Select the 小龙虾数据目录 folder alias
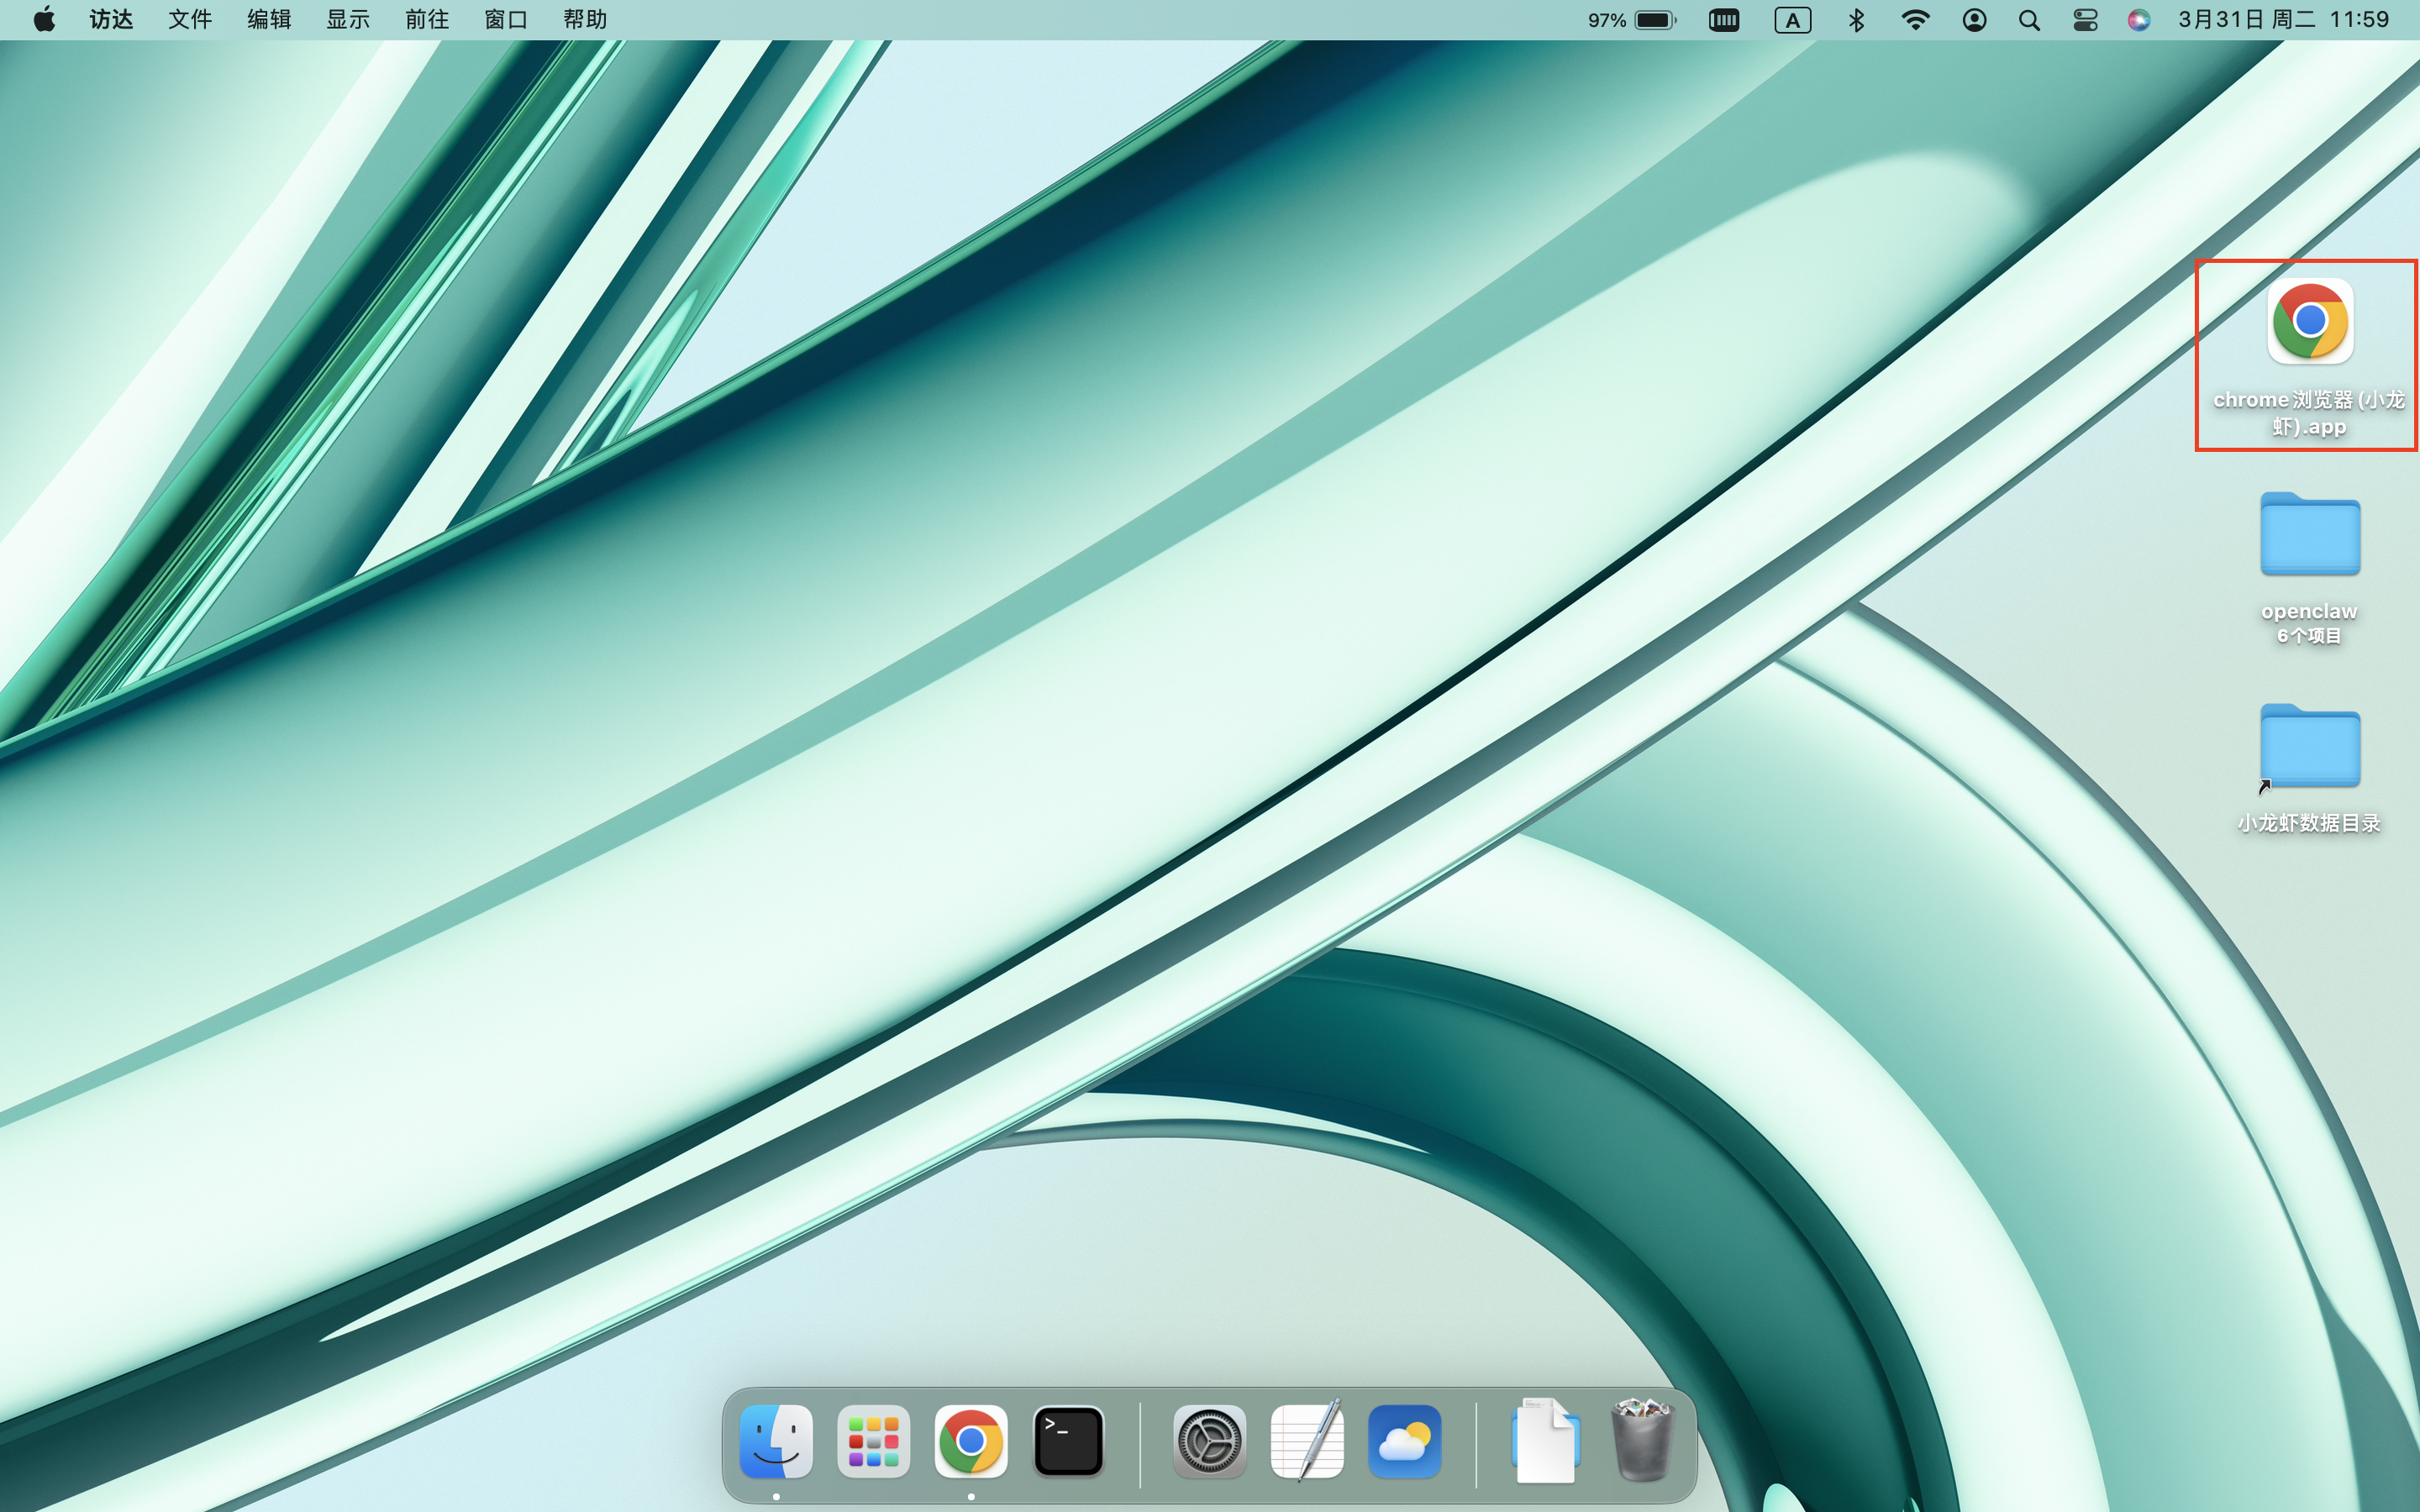The image size is (2420, 1512). coord(2309,747)
